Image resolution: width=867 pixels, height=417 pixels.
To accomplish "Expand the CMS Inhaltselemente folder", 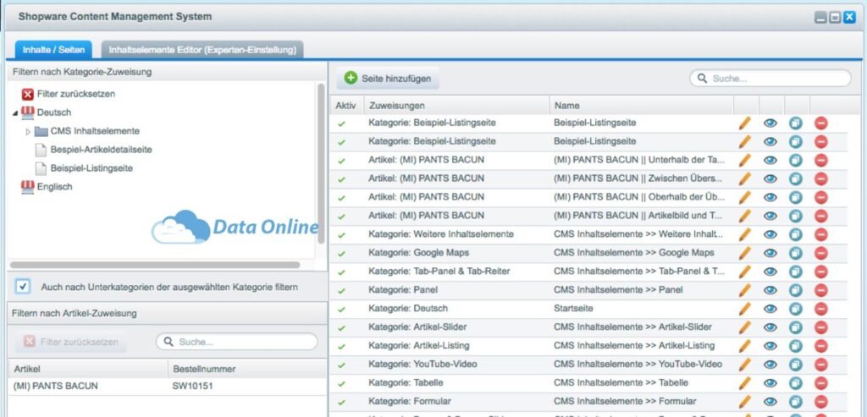I will 28,131.
